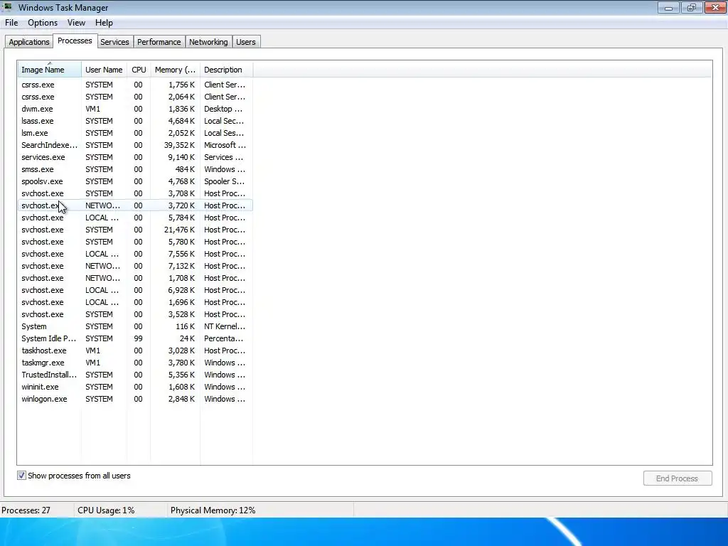Click the Task Manager title bar icon
The height and width of the screenshot is (546, 728).
pos(8,7)
